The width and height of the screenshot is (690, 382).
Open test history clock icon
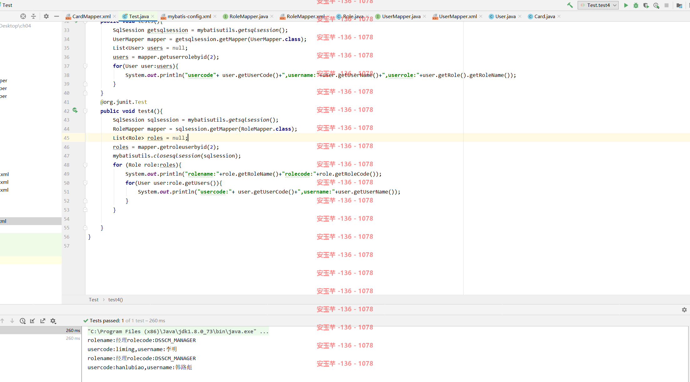pyautogui.click(x=23, y=321)
